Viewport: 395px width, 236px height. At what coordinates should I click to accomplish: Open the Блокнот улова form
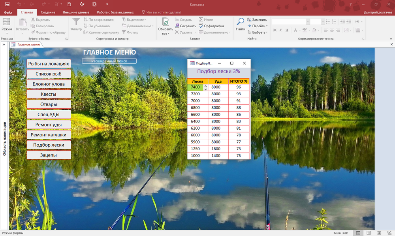[49, 84]
